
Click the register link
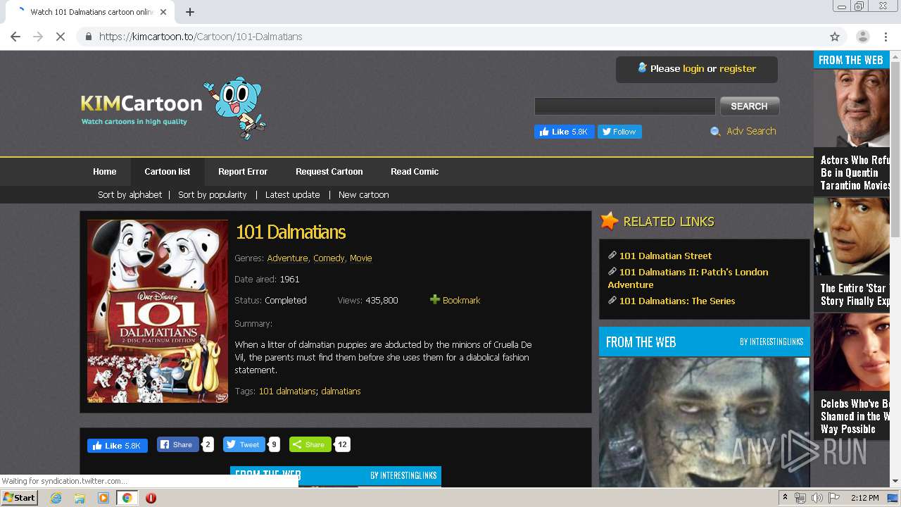738,69
